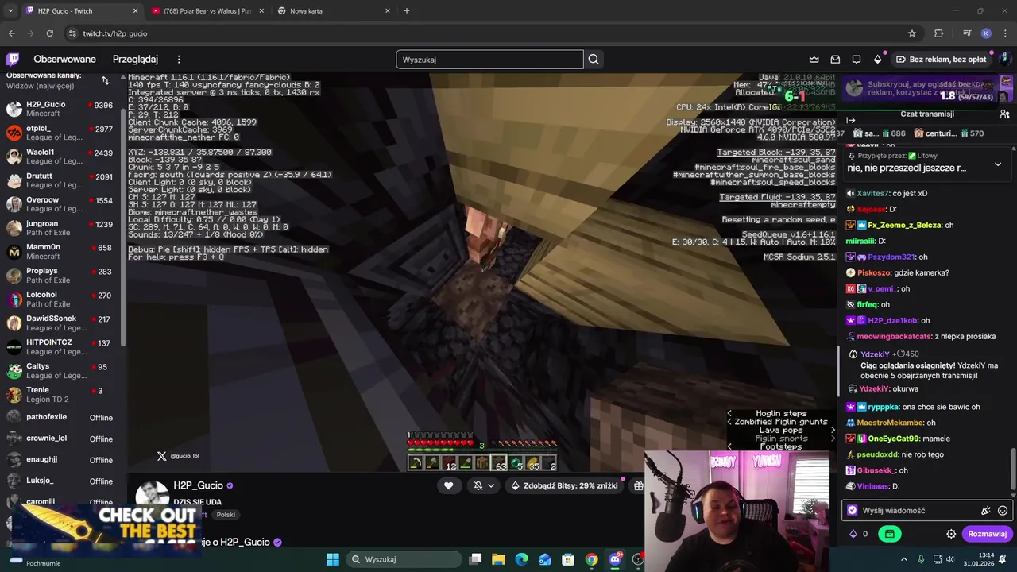Click the top gifter centuri... 570 entry
This screenshot has width=1017, height=572.
pos(948,133)
